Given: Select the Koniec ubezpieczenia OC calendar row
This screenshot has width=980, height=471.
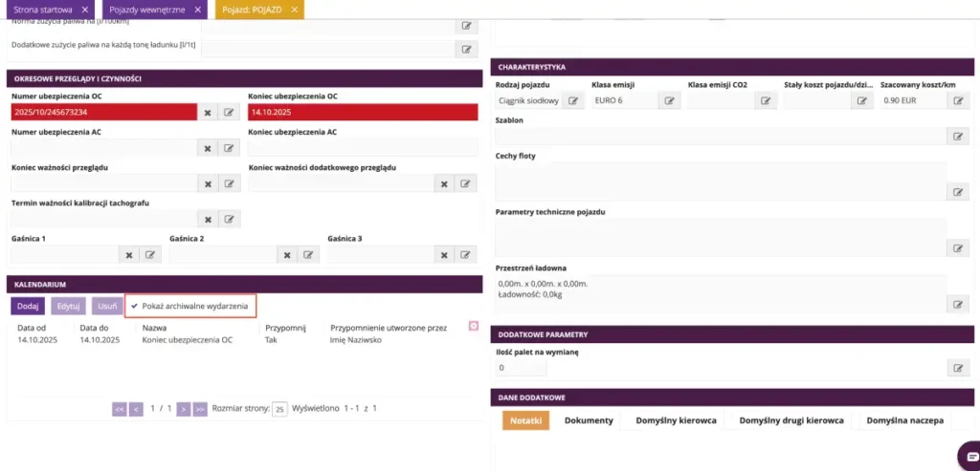Looking at the screenshot, I should pos(187,339).
